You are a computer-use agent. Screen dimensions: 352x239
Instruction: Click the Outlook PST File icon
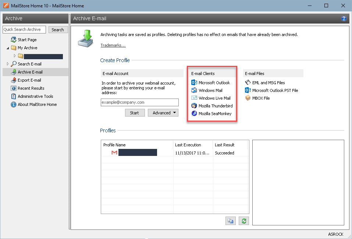(x=248, y=90)
